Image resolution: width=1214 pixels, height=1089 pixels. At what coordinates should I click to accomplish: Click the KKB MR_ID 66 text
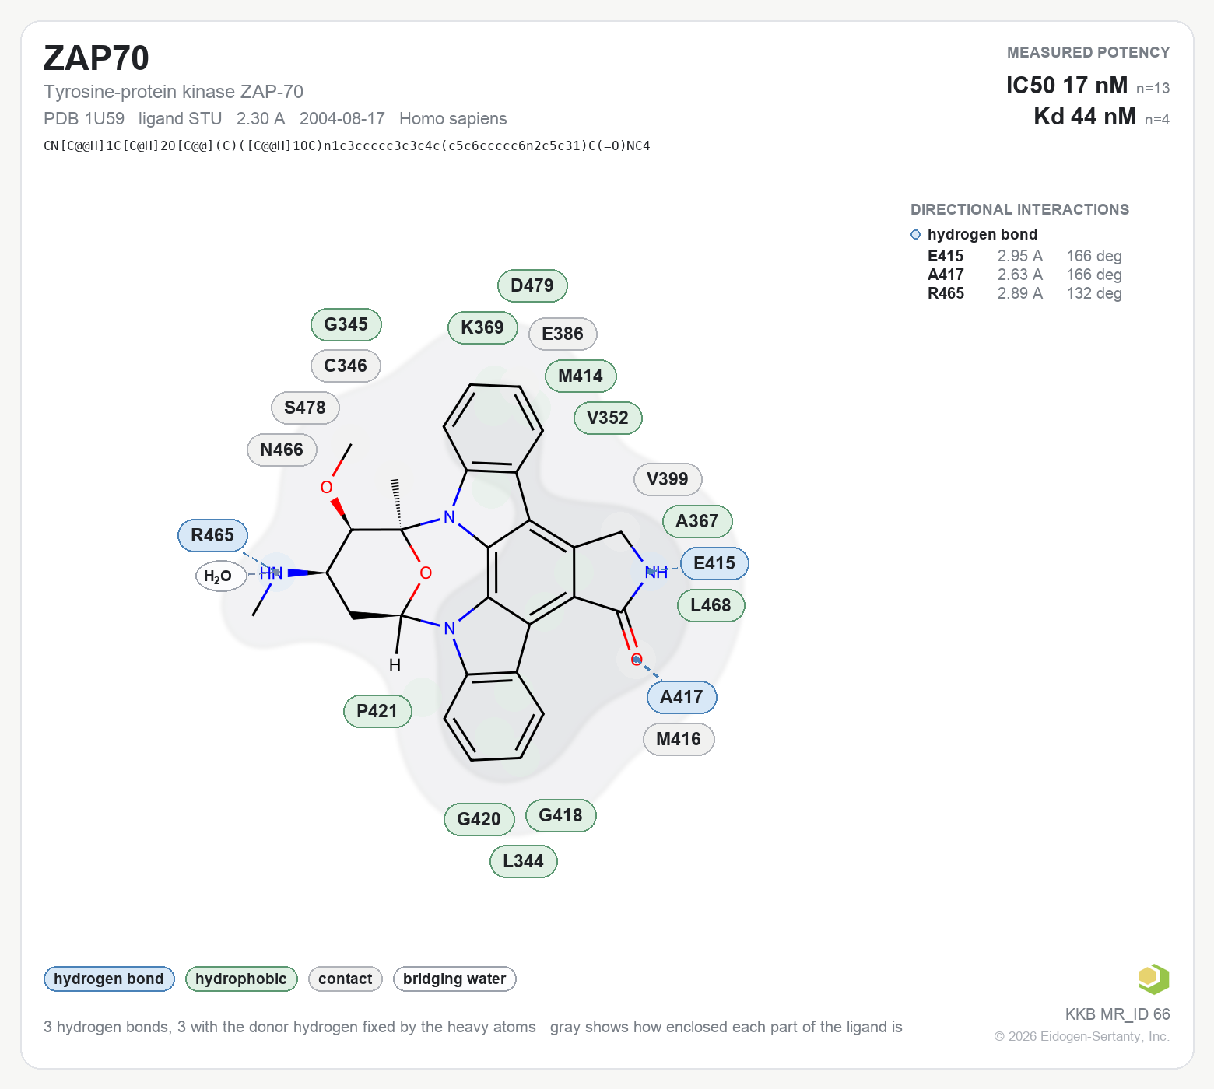(1118, 1014)
